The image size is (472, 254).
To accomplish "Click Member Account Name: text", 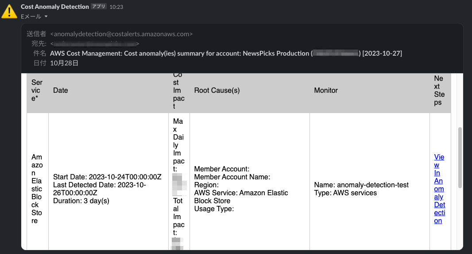I will (232, 177).
